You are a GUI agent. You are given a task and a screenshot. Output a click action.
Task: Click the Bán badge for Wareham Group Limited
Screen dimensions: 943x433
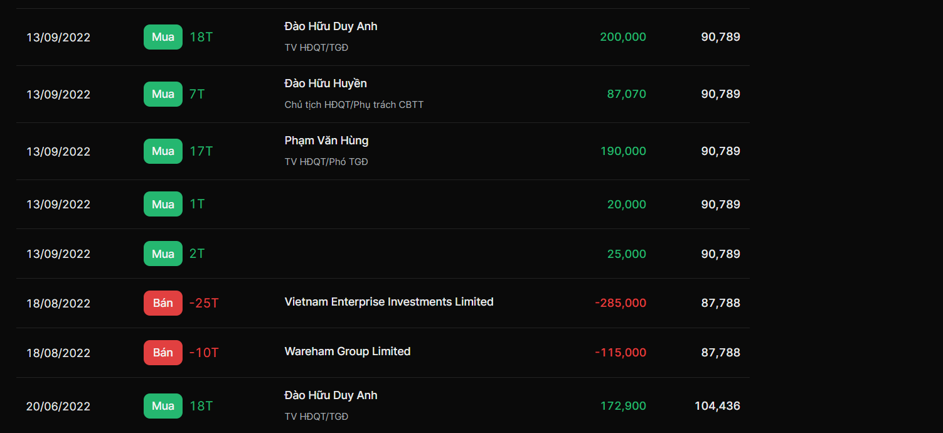click(163, 353)
